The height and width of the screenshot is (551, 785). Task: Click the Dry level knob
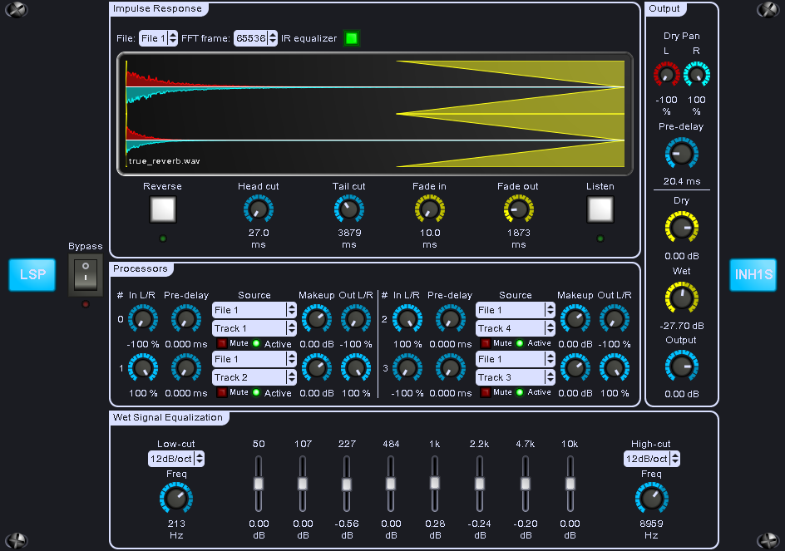coord(681,227)
